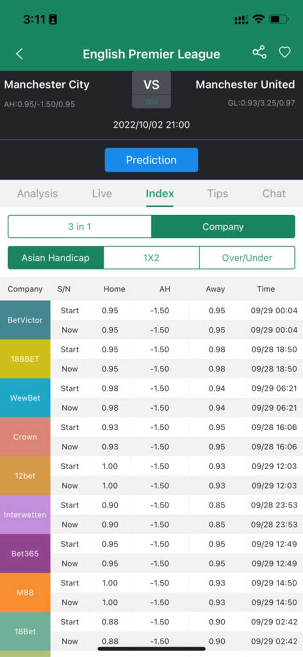Tap the home indicator bar
The width and height of the screenshot is (303, 657).
tap(151, 649)
